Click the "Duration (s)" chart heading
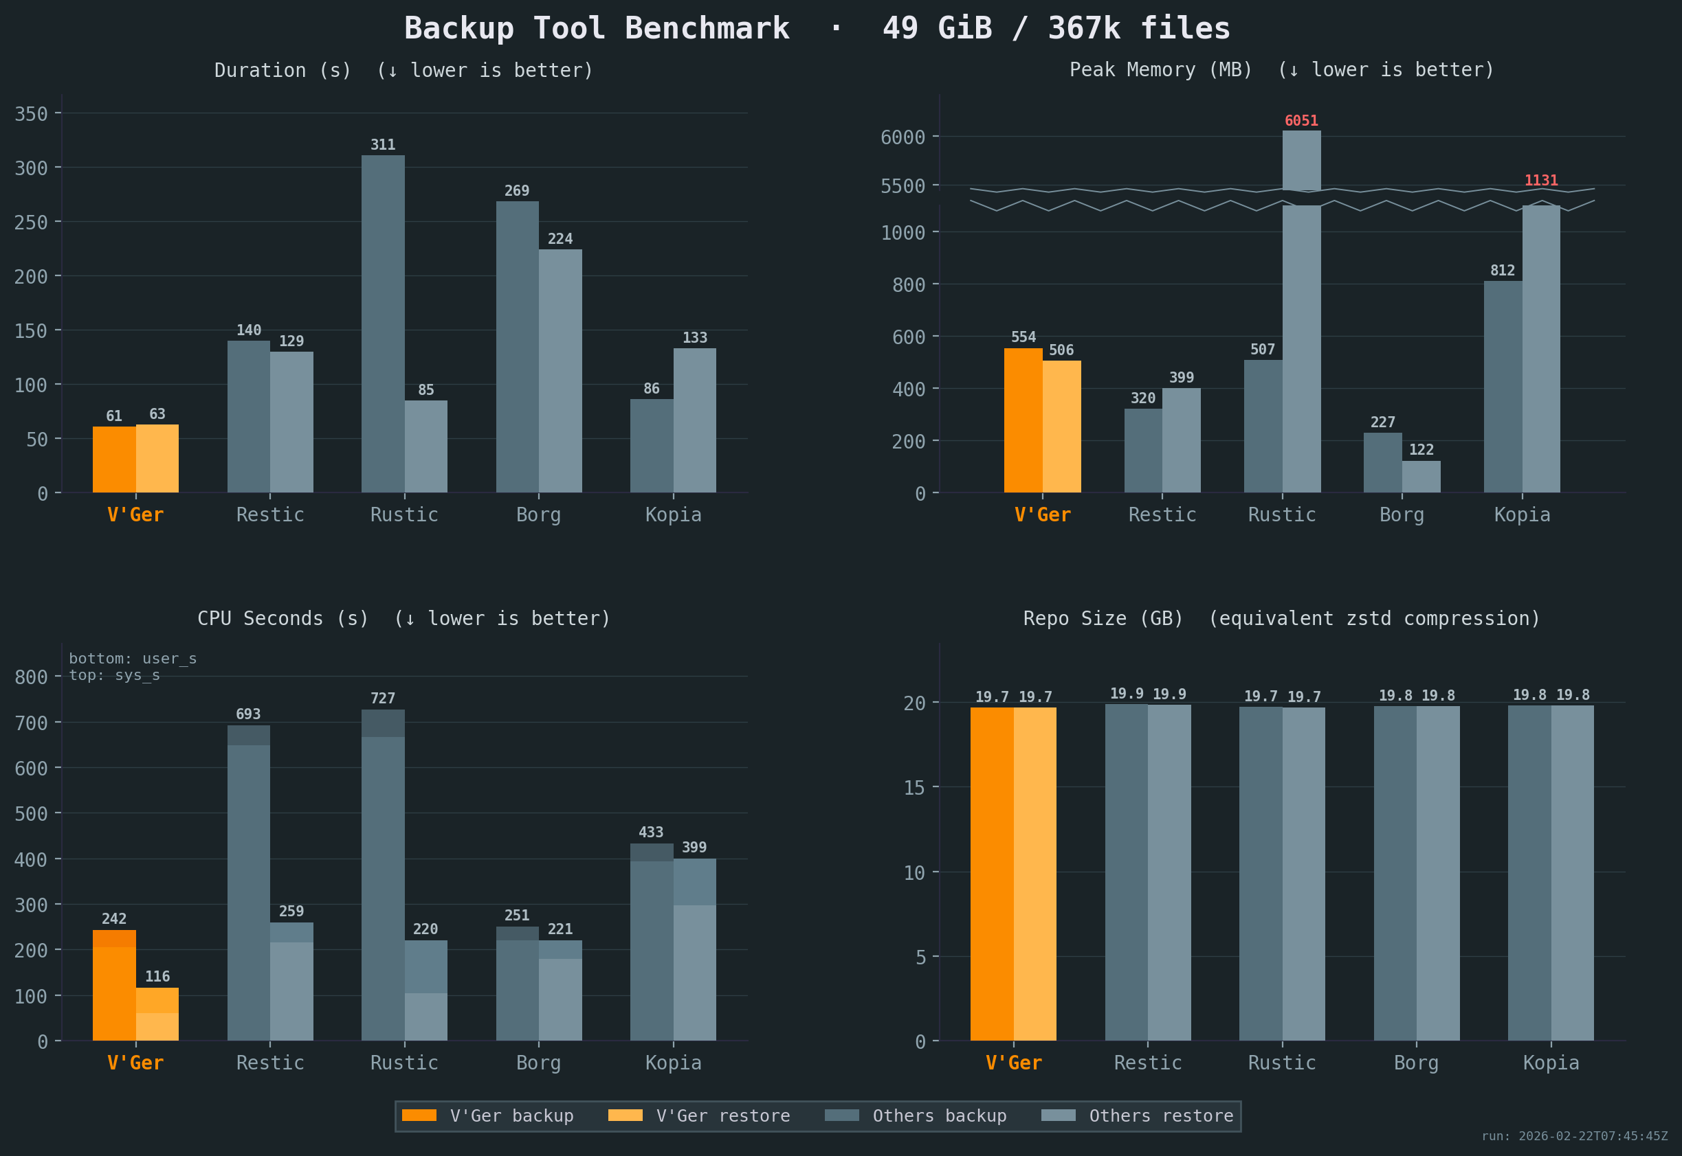The image size is (1682, 1156). [282, 69]
